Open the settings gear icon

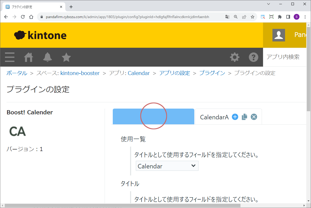tap(234, 57)
